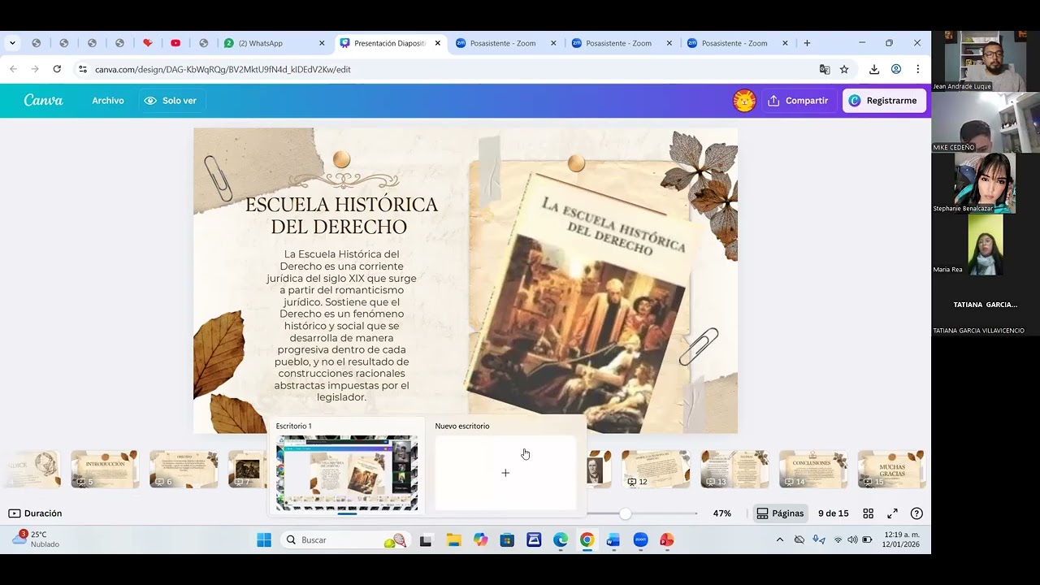Click the Canva logo
The image size is (1040, 585).
(43, 101)
